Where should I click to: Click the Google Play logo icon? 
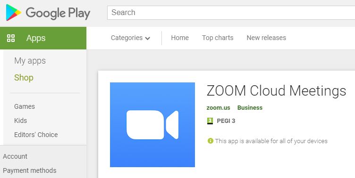point(13,13)
